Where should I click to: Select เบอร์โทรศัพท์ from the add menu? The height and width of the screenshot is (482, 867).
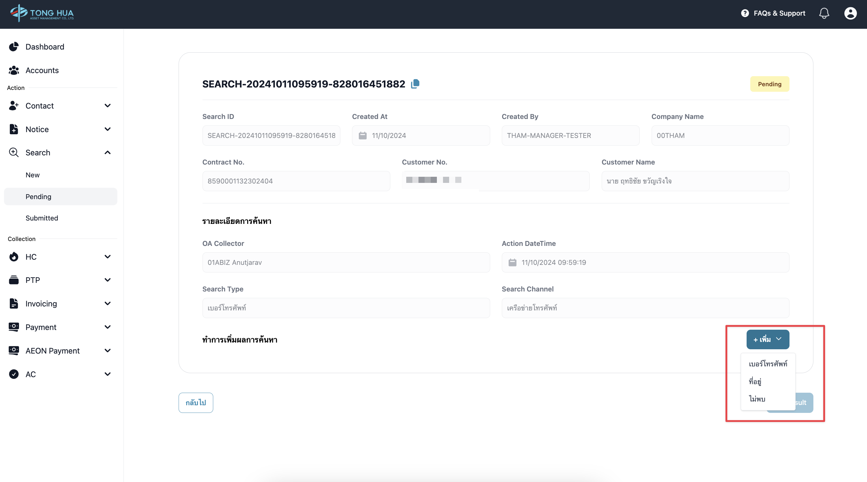pos(768,364)
